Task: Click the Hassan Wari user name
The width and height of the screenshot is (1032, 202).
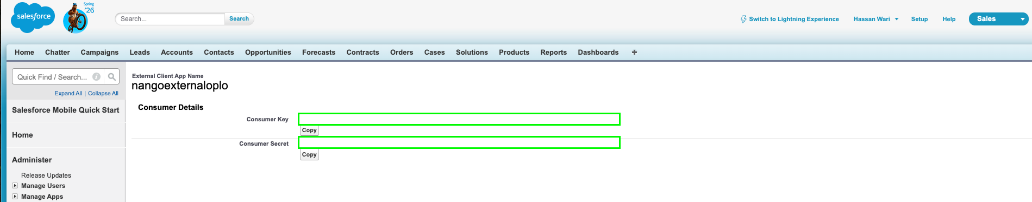Action: [x=872, y=19]
